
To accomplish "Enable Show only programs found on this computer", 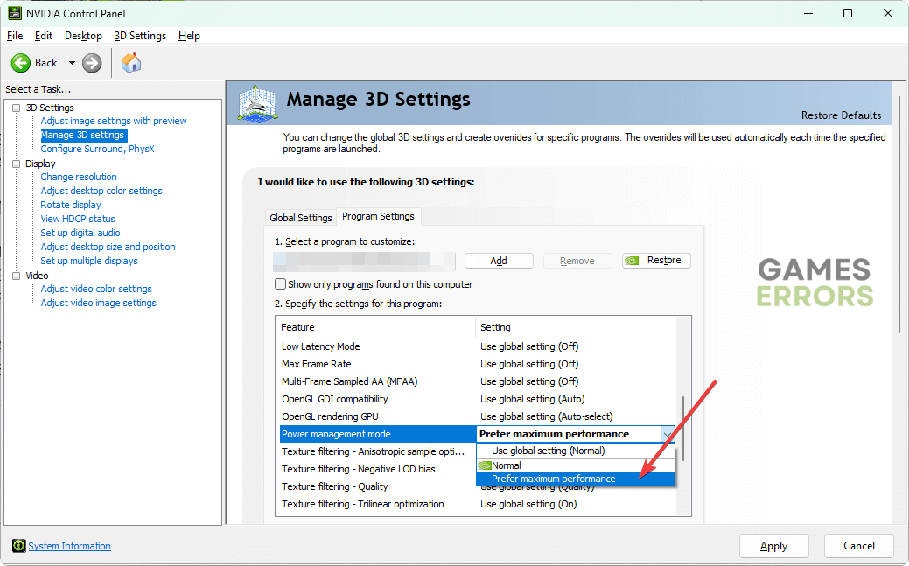I will point(281,284).
